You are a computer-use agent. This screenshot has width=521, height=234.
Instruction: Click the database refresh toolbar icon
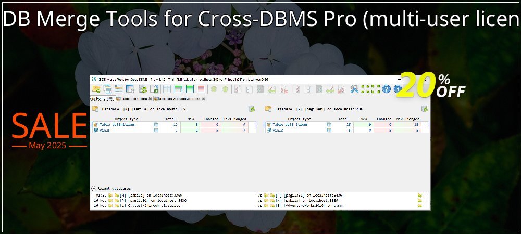click(x=143, y=89)
